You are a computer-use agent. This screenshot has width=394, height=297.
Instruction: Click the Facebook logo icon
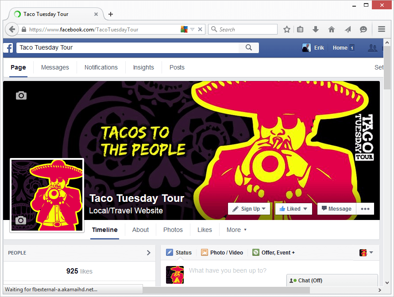8,48
